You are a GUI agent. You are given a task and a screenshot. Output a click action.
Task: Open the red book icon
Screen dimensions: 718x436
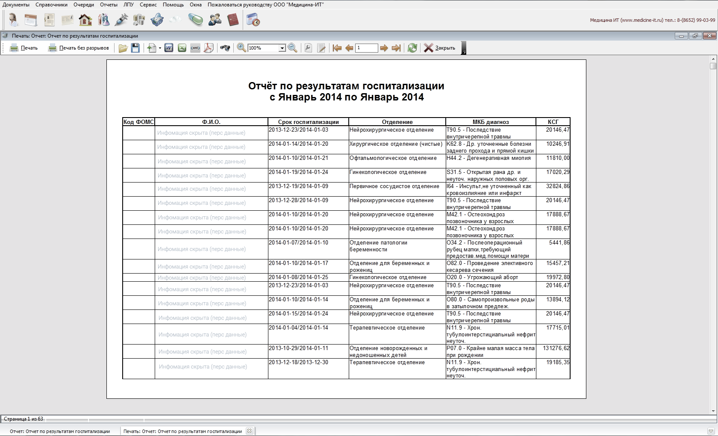coord(233,20)
